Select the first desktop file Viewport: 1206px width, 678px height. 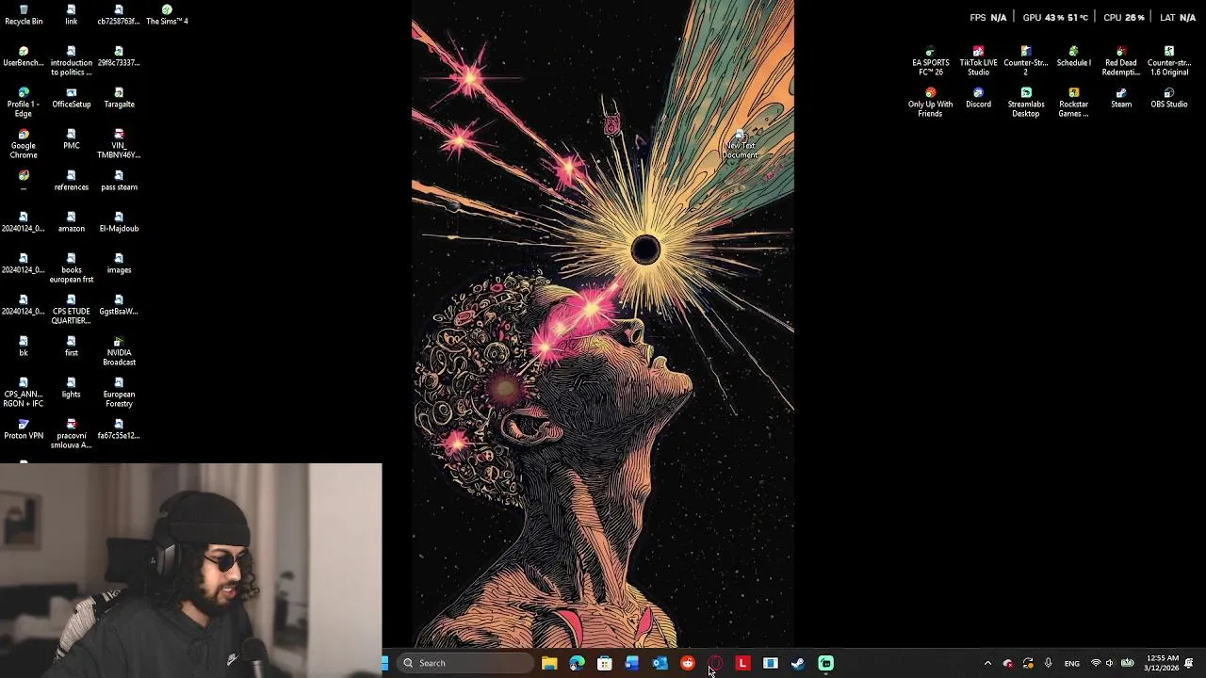(x=72, y=346)
